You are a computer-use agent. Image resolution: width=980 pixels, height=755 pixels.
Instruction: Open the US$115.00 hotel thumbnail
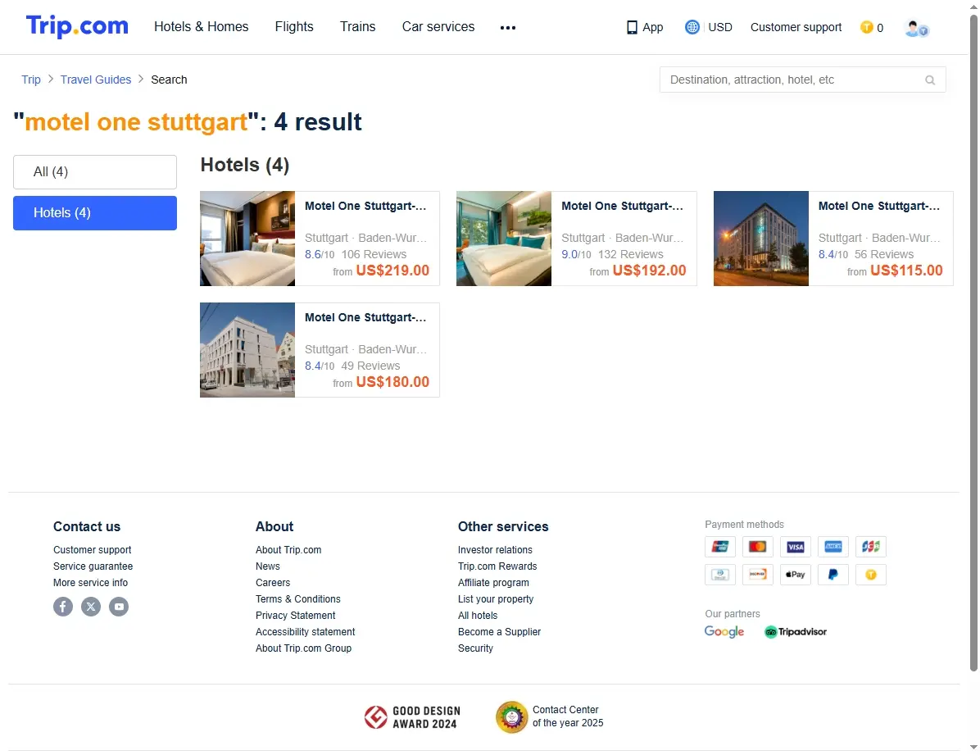(761, 239)
